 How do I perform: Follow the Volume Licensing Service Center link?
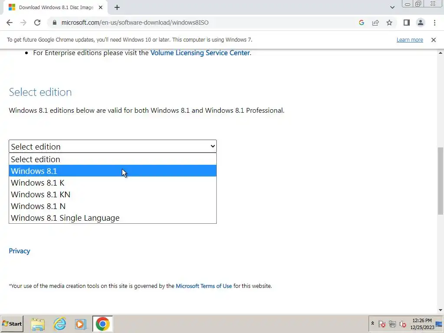coord(200,53)
